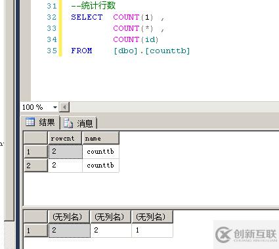
Task: Click COUNT(*) on line 33
Action: tap(133, 28)
